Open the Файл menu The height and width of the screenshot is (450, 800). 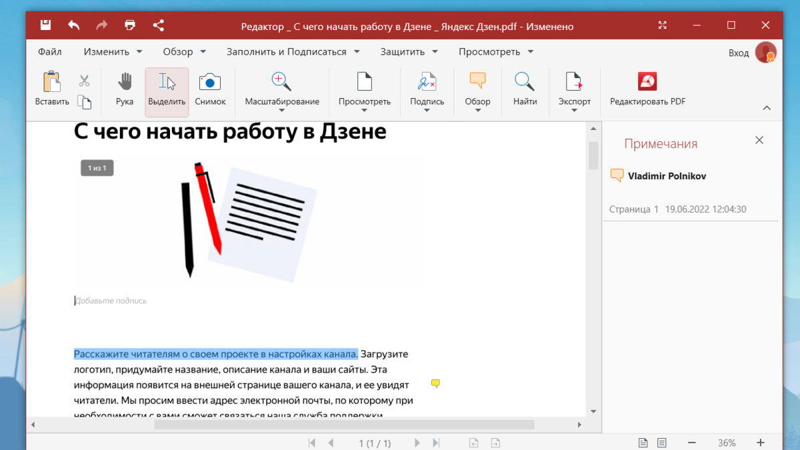click(x=50, y=51)
